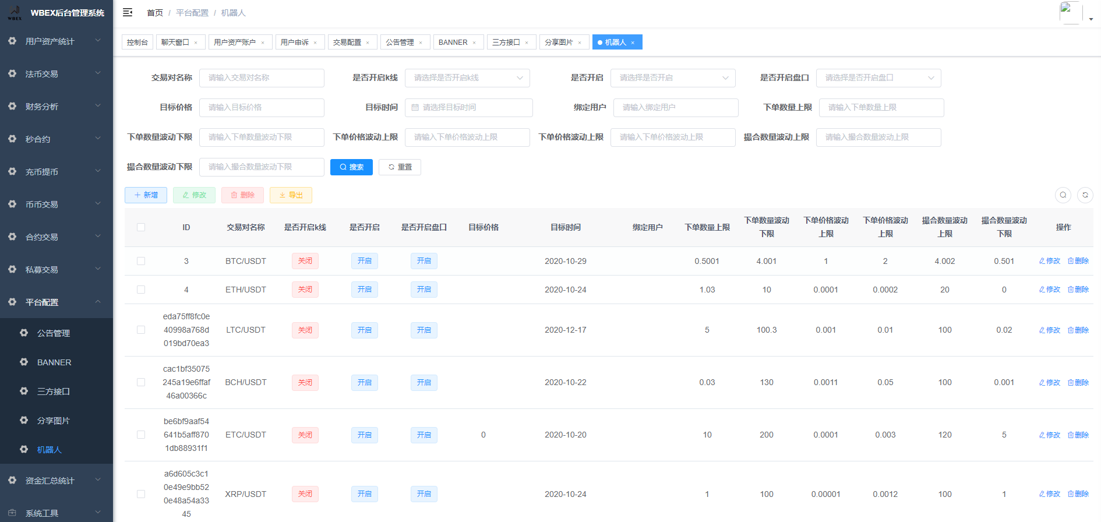Click the 新增 button to add a robot
The image size is (1101, 522).
[x=146, y=195]
